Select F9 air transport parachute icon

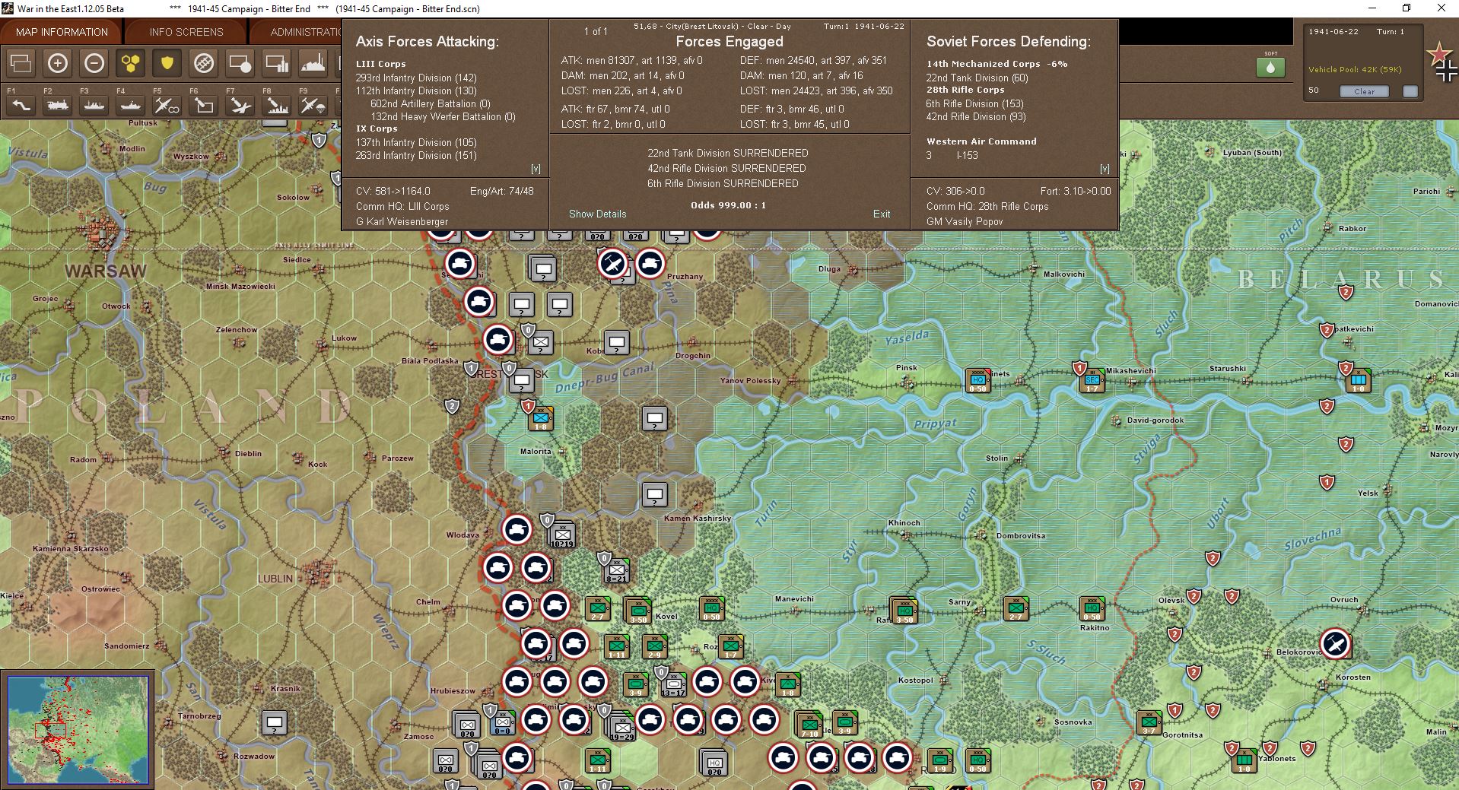pos(313,105)
